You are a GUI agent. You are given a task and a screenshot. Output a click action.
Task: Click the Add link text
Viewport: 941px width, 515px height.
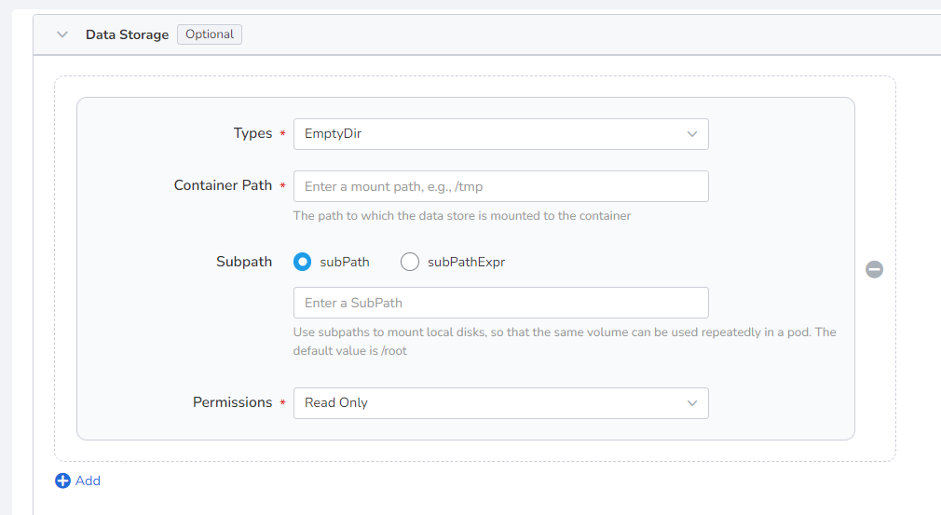click(88, 481)
